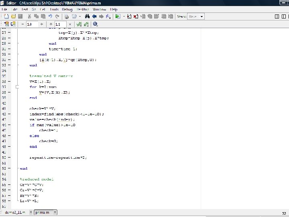Create a new M-file with toolbar icon

[x=6, y=16]
